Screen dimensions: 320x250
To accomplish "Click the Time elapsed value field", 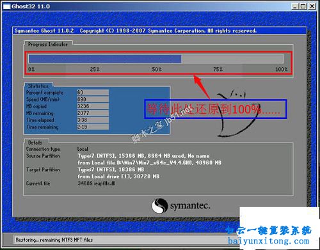I will click(x=93, y=120).
